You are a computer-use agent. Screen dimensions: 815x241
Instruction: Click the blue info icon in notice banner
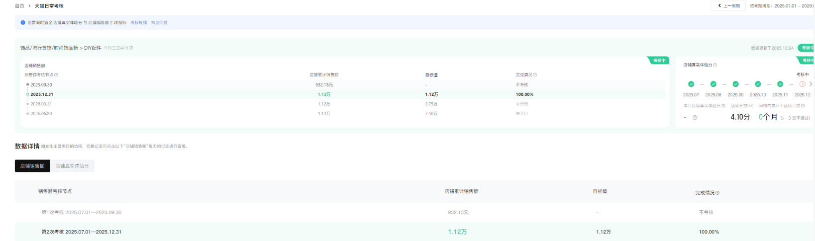(23, 23)
